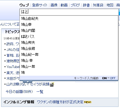Turn keyword input assist ON
The height and width of the screenshot is (108, 120).
(104, 78)
